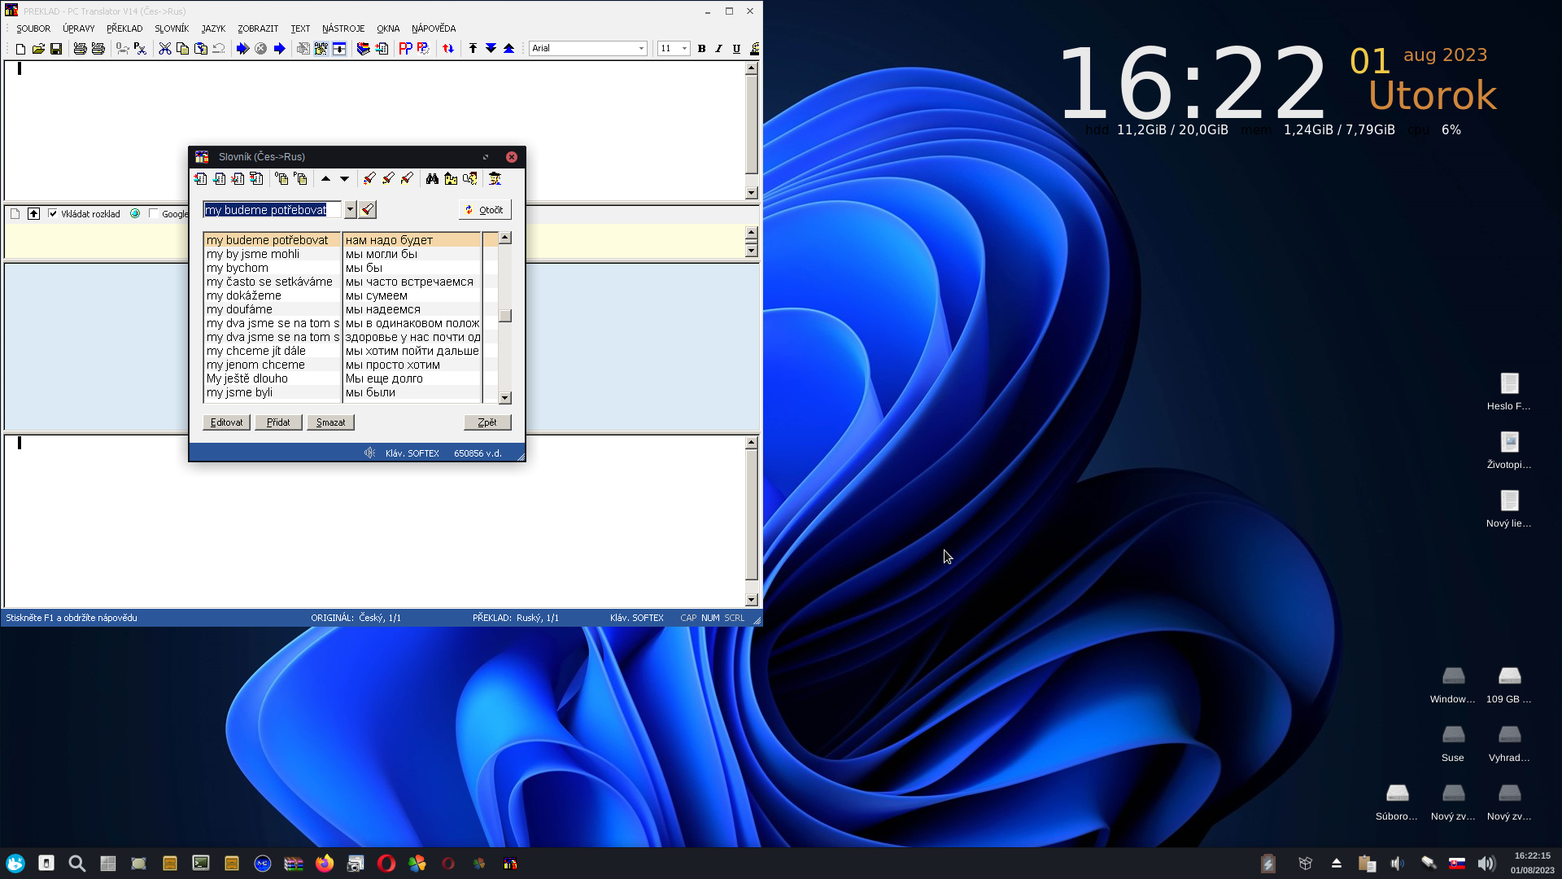Click the clear brush icon beside search field
Screen dimensions: 1562x879
pos(368,210)
